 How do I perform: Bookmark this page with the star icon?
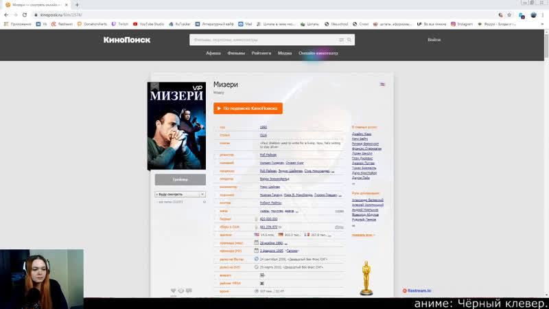point(509,14)
